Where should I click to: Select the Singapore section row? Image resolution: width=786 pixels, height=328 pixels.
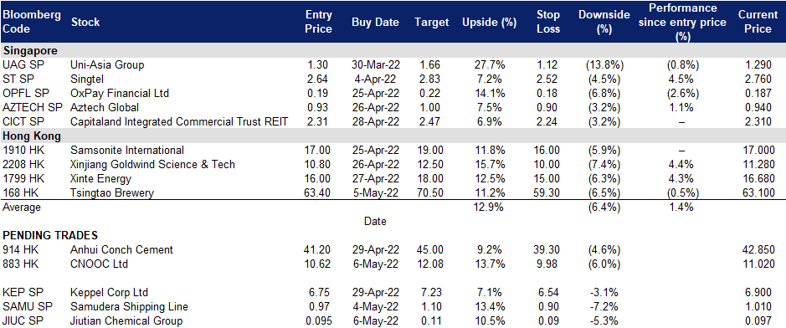tap(393, 50)
